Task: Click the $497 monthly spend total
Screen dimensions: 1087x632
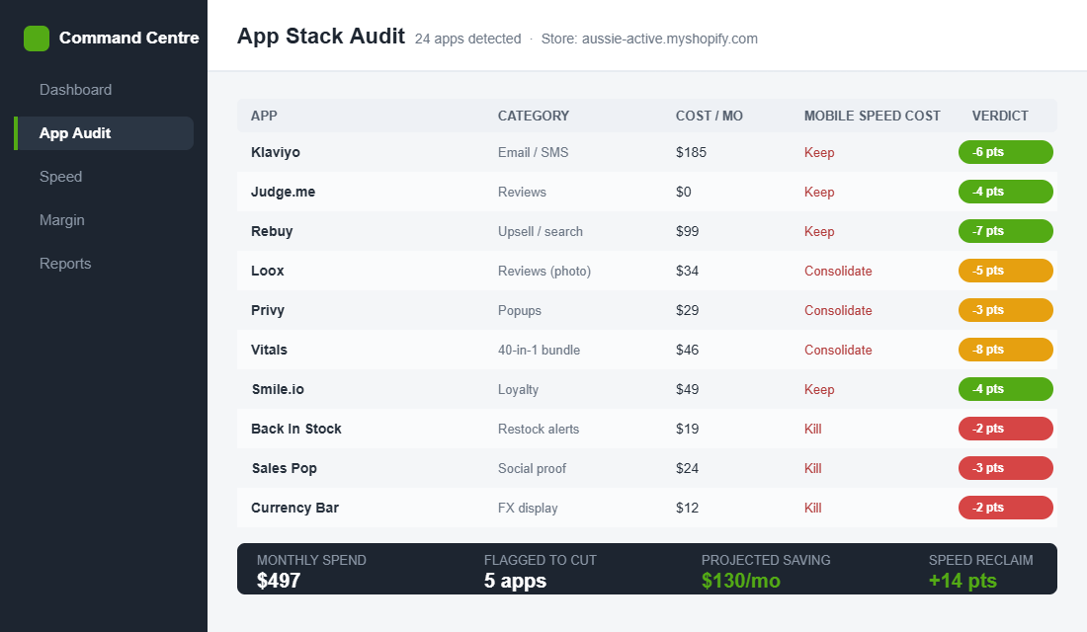Action: [279, 581]
